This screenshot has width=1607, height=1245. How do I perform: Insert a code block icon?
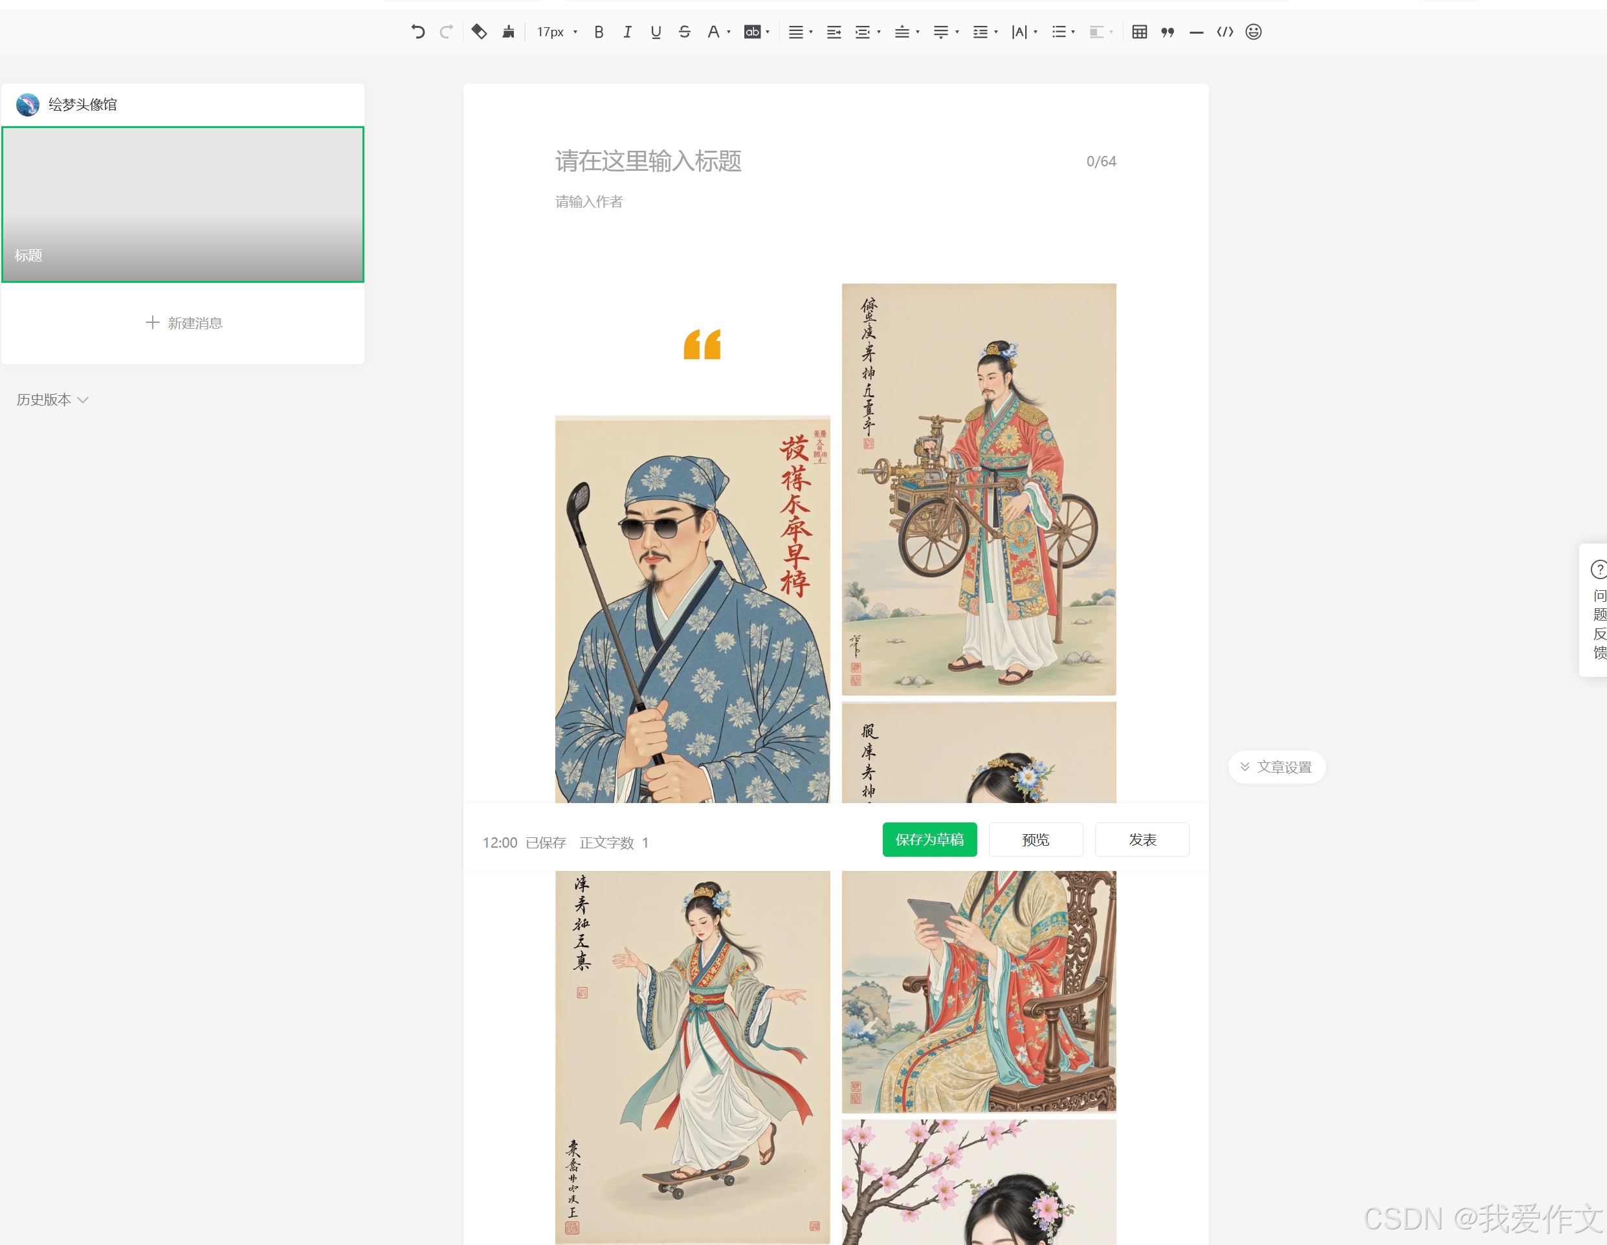[x=1225, y=32]
